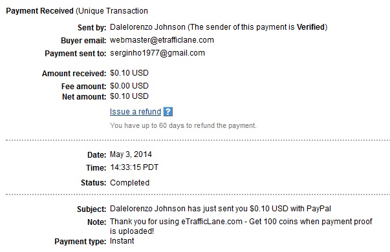Click the eTrafficLane.com note text
This screenshot has height=252, width=390.
[x=241, y=226]
